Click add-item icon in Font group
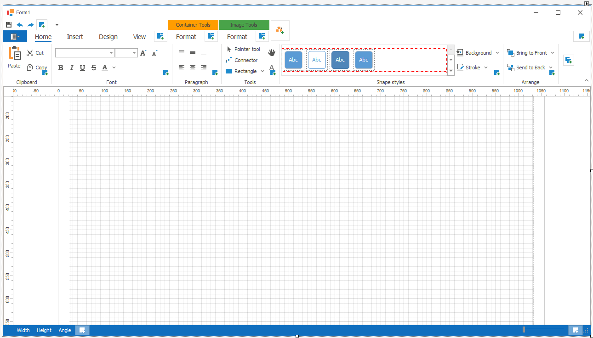This screenshot has height=338, width=593. 166,73
